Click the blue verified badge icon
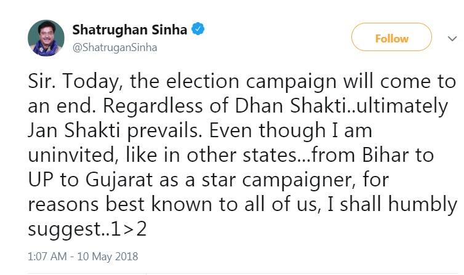Viewport: 464px width, 275px height. pyautogui.click(x=198, y=30)
